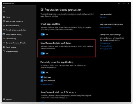Uncheck the Block apps checkbox
This screenshot has width=133, height=104.
42,77
